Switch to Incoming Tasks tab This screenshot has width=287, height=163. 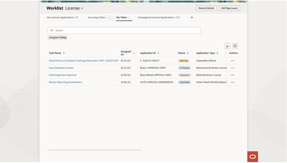click(x=97, y=17)
